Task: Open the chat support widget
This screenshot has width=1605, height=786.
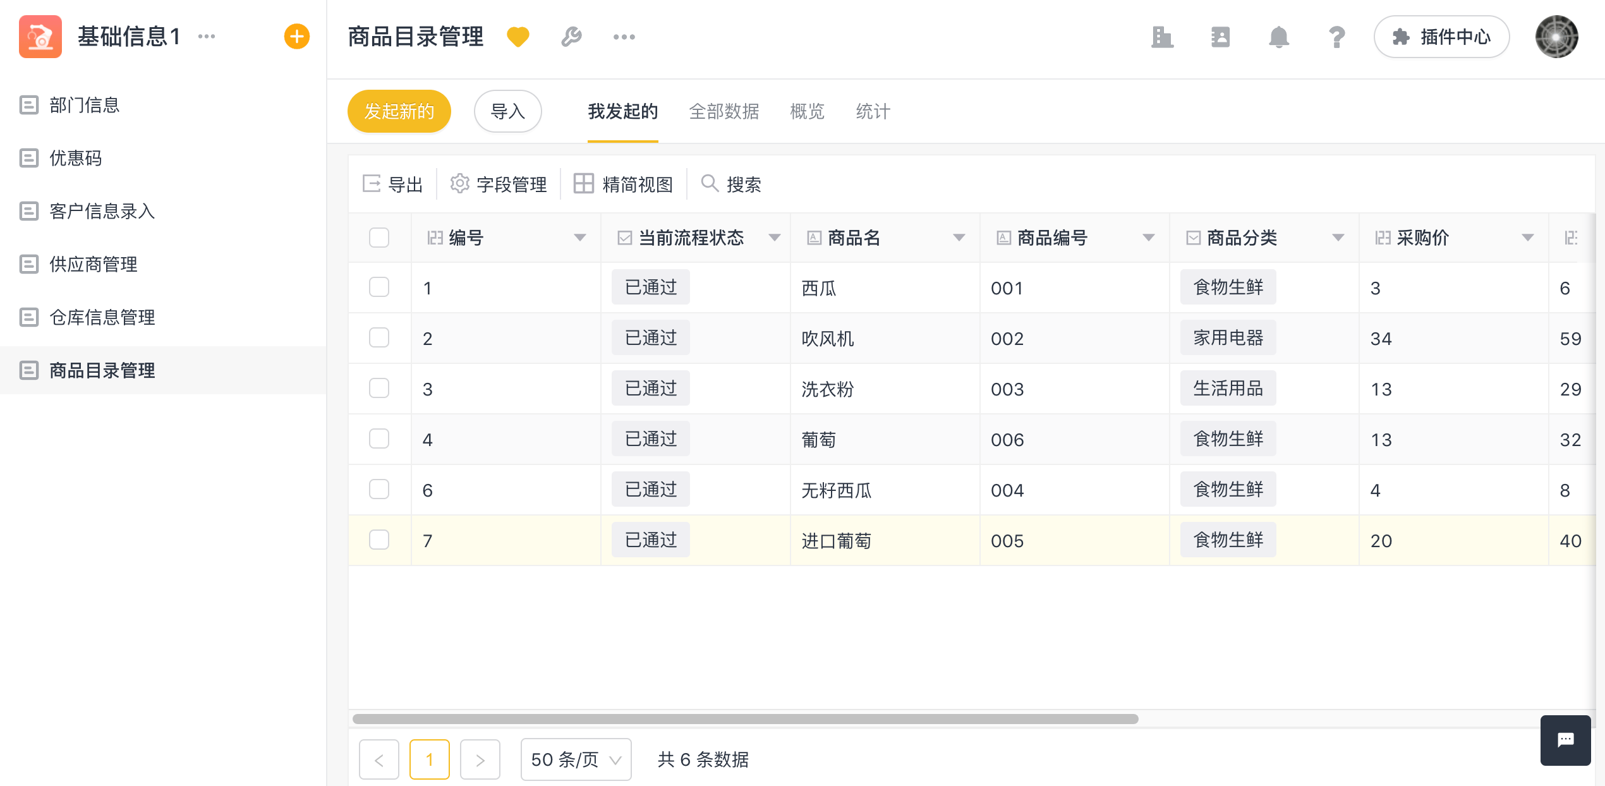Action: point(1565,740)
